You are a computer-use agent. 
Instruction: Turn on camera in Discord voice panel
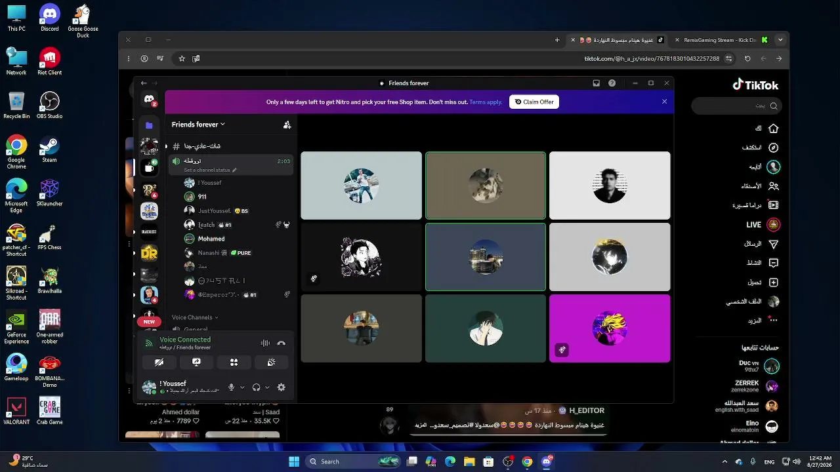click(159, 362)
